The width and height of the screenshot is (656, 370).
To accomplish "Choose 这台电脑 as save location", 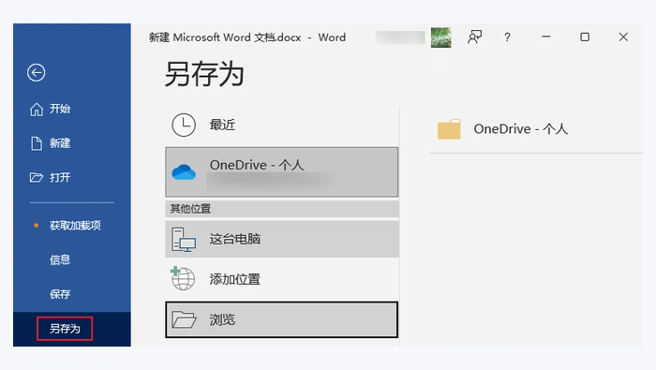I will tap(282, 239).
